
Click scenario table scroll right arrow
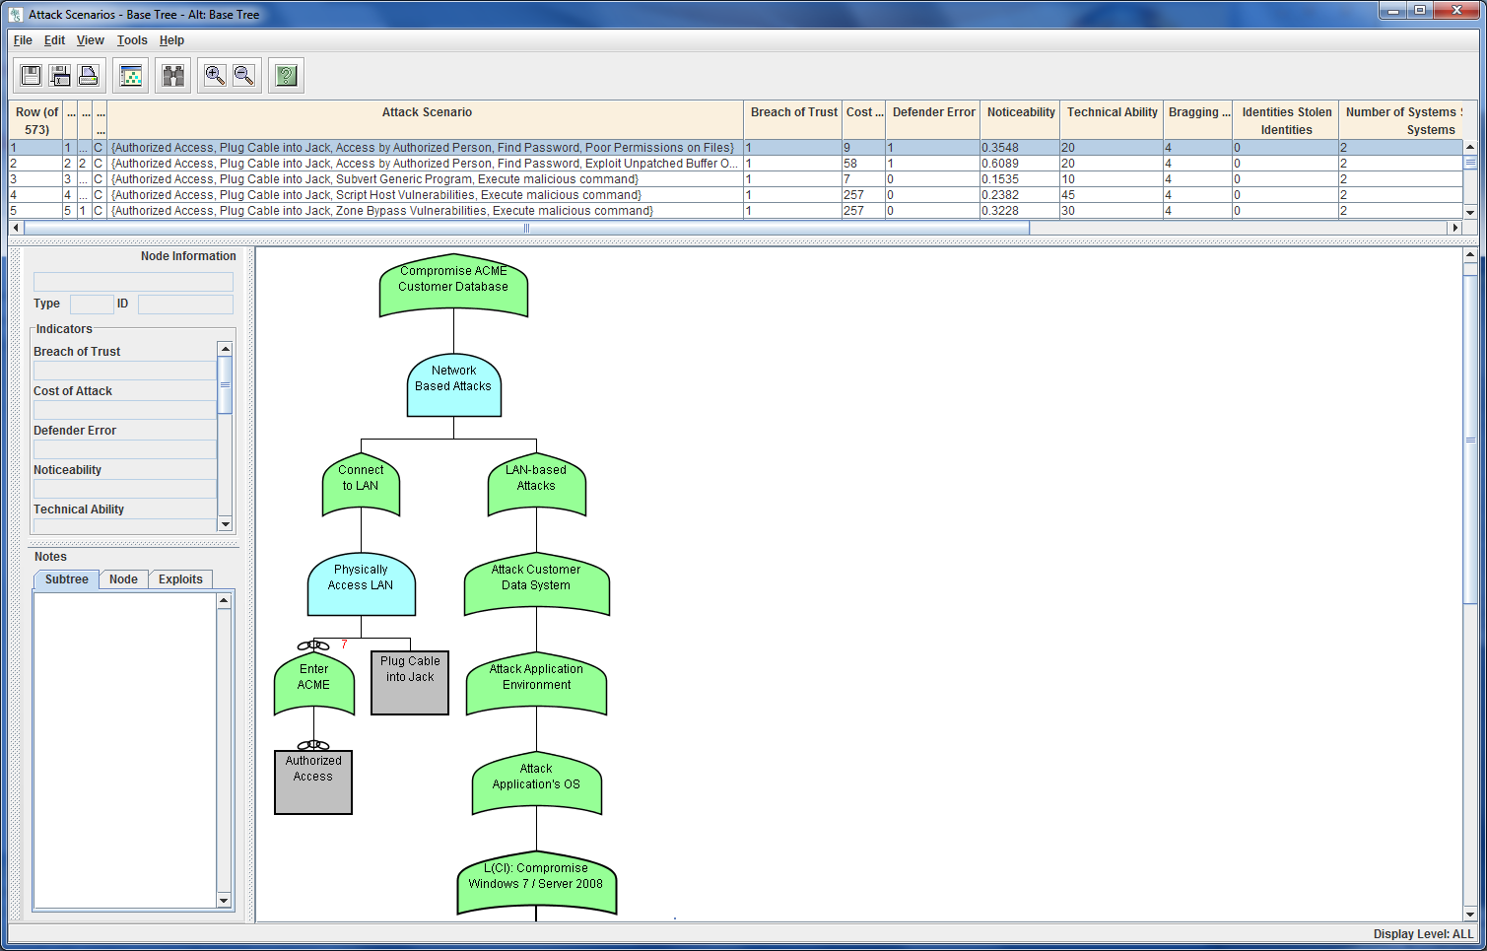pos(1454,228)
